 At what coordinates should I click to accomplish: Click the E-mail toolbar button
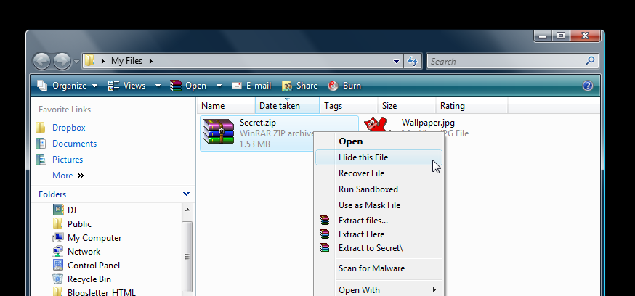251,86
